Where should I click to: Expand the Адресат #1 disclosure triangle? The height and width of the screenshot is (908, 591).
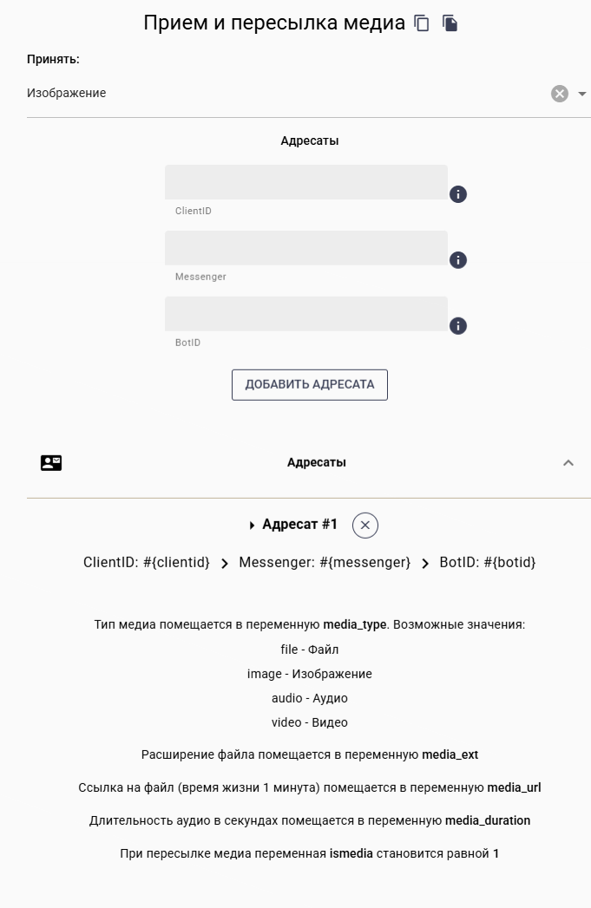coord(252,526)
